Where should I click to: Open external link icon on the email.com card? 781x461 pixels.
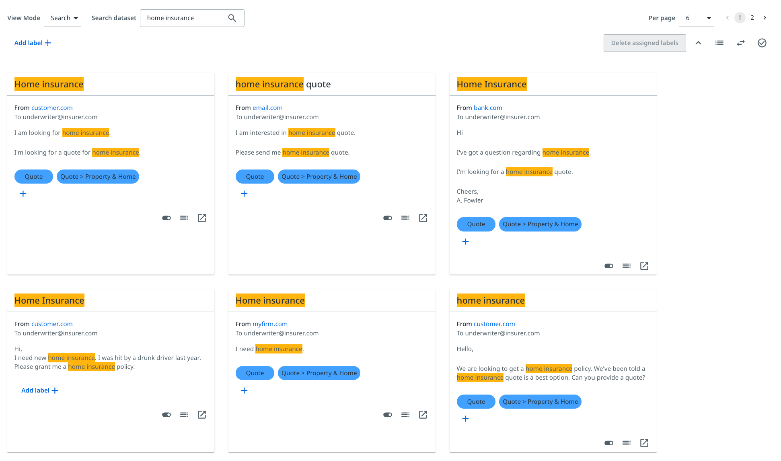423,218
